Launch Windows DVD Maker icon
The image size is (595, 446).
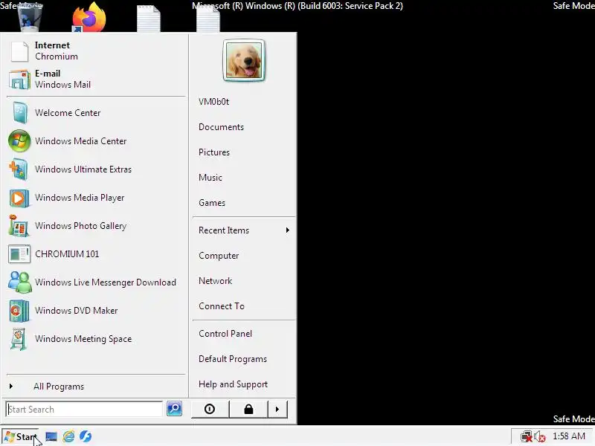coord(19,311)
